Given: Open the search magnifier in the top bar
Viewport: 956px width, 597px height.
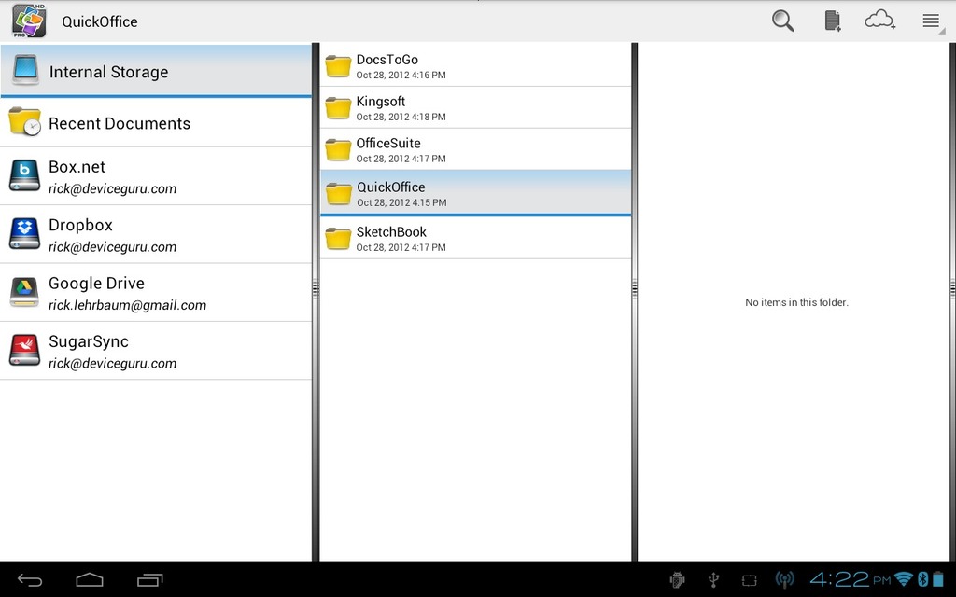Looking at the screenshot, I should click(782, 21).
